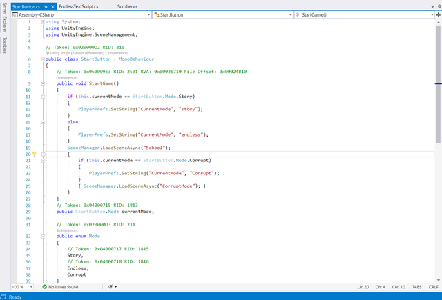Switch to the EndlessTextScript.cs tab
The height and width of the screenshot is (300, 442).
[x=78, y=6]
